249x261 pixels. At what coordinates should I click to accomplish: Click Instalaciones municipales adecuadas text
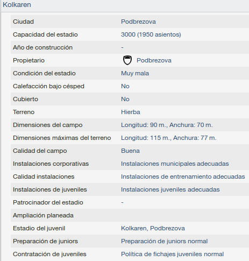pos(175,164)
